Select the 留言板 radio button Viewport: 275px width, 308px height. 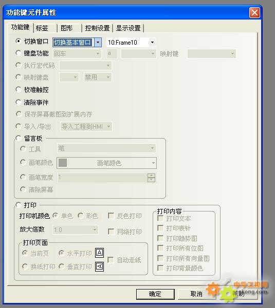point(19,138)
